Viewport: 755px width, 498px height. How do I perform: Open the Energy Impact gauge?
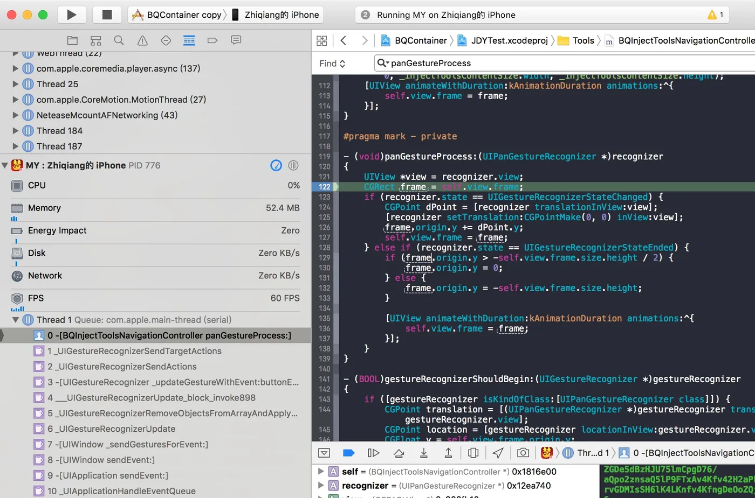tap(155, 232)
